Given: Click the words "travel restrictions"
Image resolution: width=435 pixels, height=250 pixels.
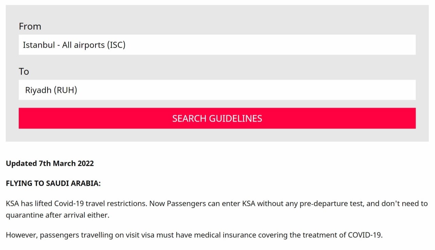Looking at the screenshot, I should coord(116,204).
